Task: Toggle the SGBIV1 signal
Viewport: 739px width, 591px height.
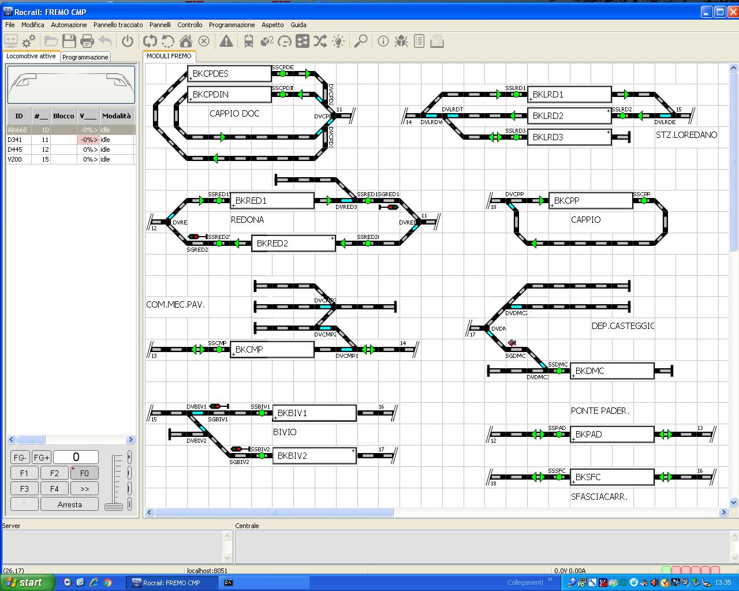Action: click(x=218, y=406)
